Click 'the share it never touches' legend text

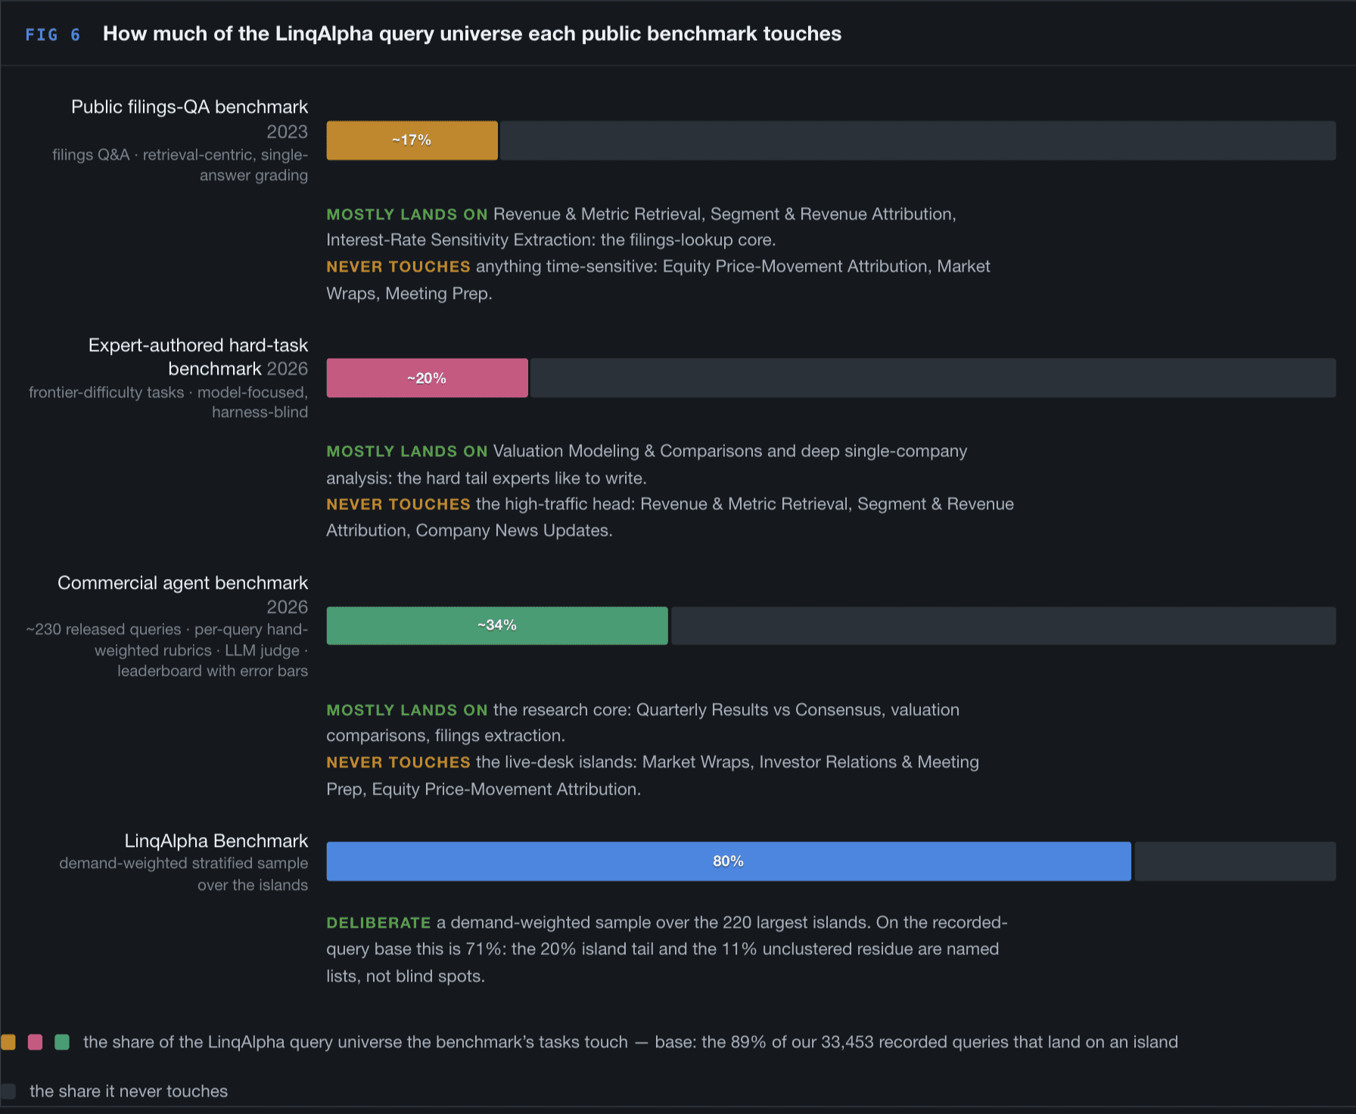pos(129,1091)
